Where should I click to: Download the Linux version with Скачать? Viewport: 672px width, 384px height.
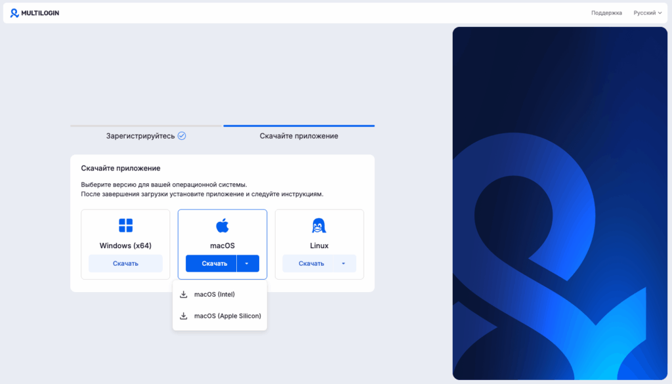[x=308, y=264]
